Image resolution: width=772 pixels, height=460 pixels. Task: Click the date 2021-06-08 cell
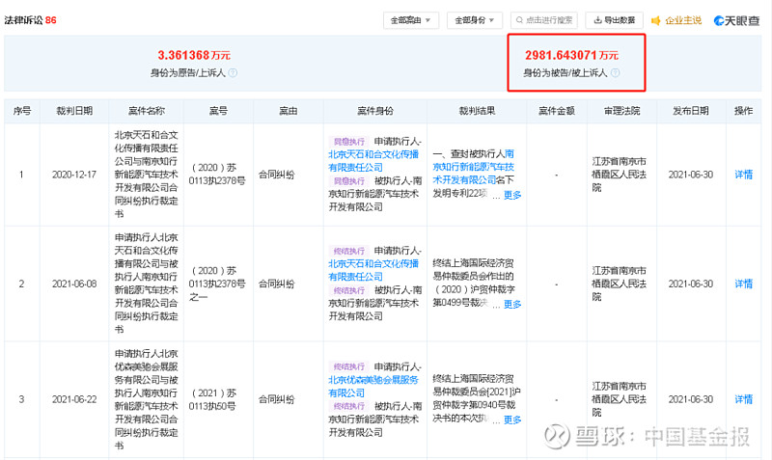[74, 284]
